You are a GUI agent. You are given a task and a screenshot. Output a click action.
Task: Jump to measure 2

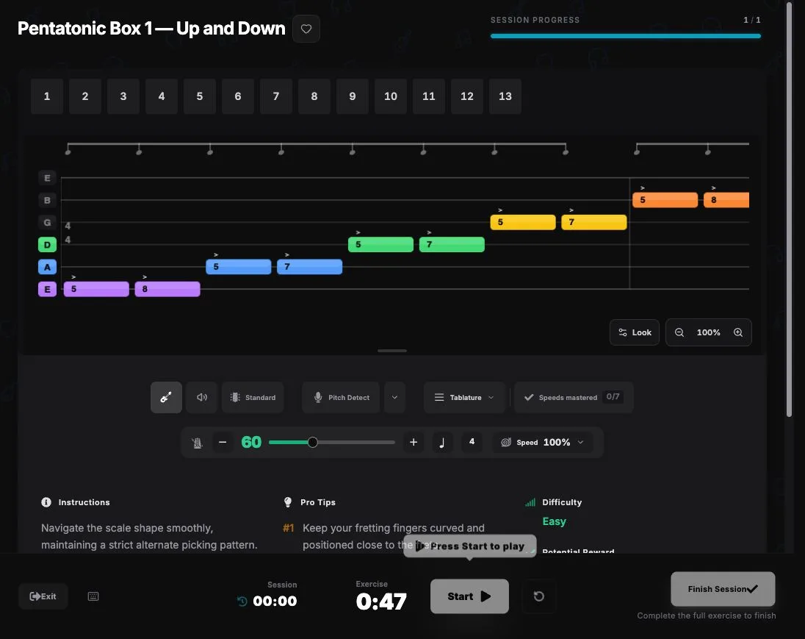(85, 96)
